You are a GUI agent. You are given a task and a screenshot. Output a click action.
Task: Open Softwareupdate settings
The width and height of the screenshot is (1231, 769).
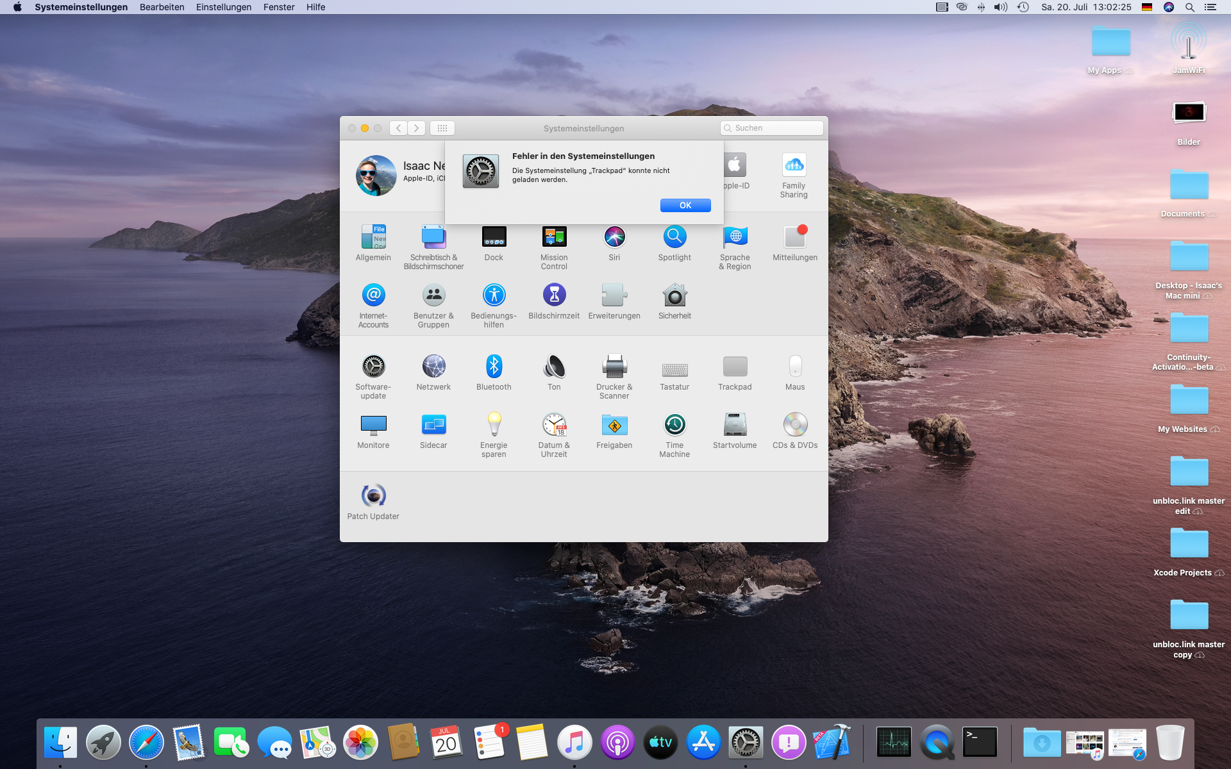(x=373, y=367)
